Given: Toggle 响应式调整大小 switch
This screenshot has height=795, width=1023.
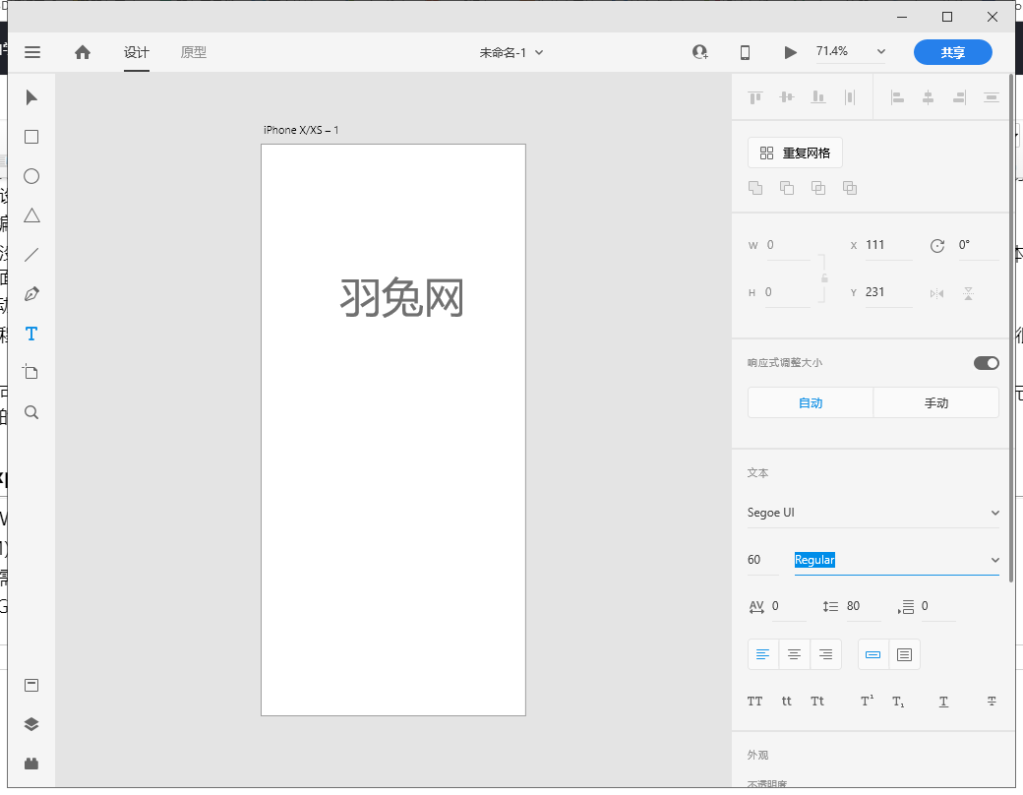Looking at the screenshot, I should coord(986,363).
